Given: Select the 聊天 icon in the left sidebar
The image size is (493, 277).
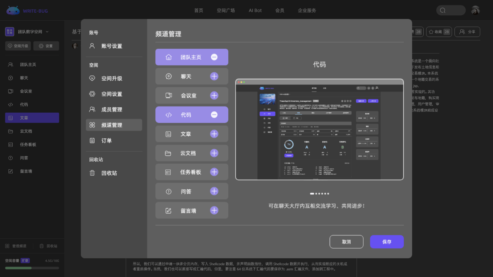Looking at the screenshot, I should coord(10,78).
